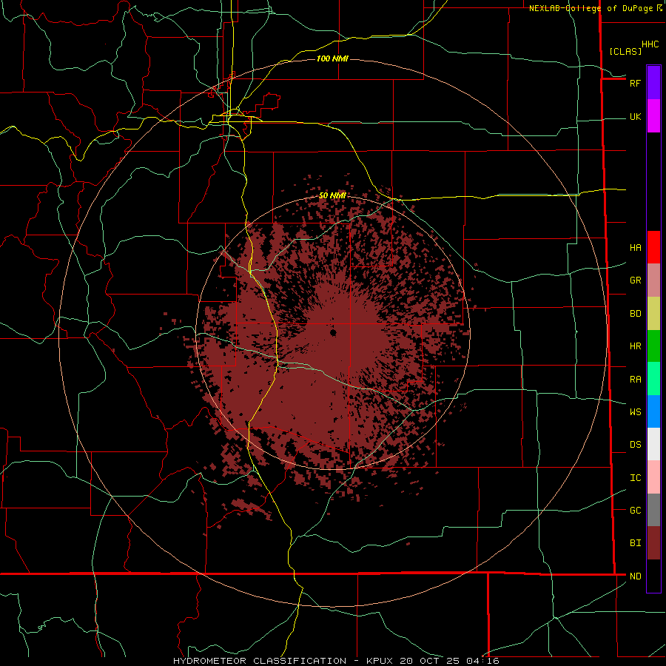Click the black radar site dot
Image resolution: width=666 pixels, height=666 pixels.
[333, 332]
